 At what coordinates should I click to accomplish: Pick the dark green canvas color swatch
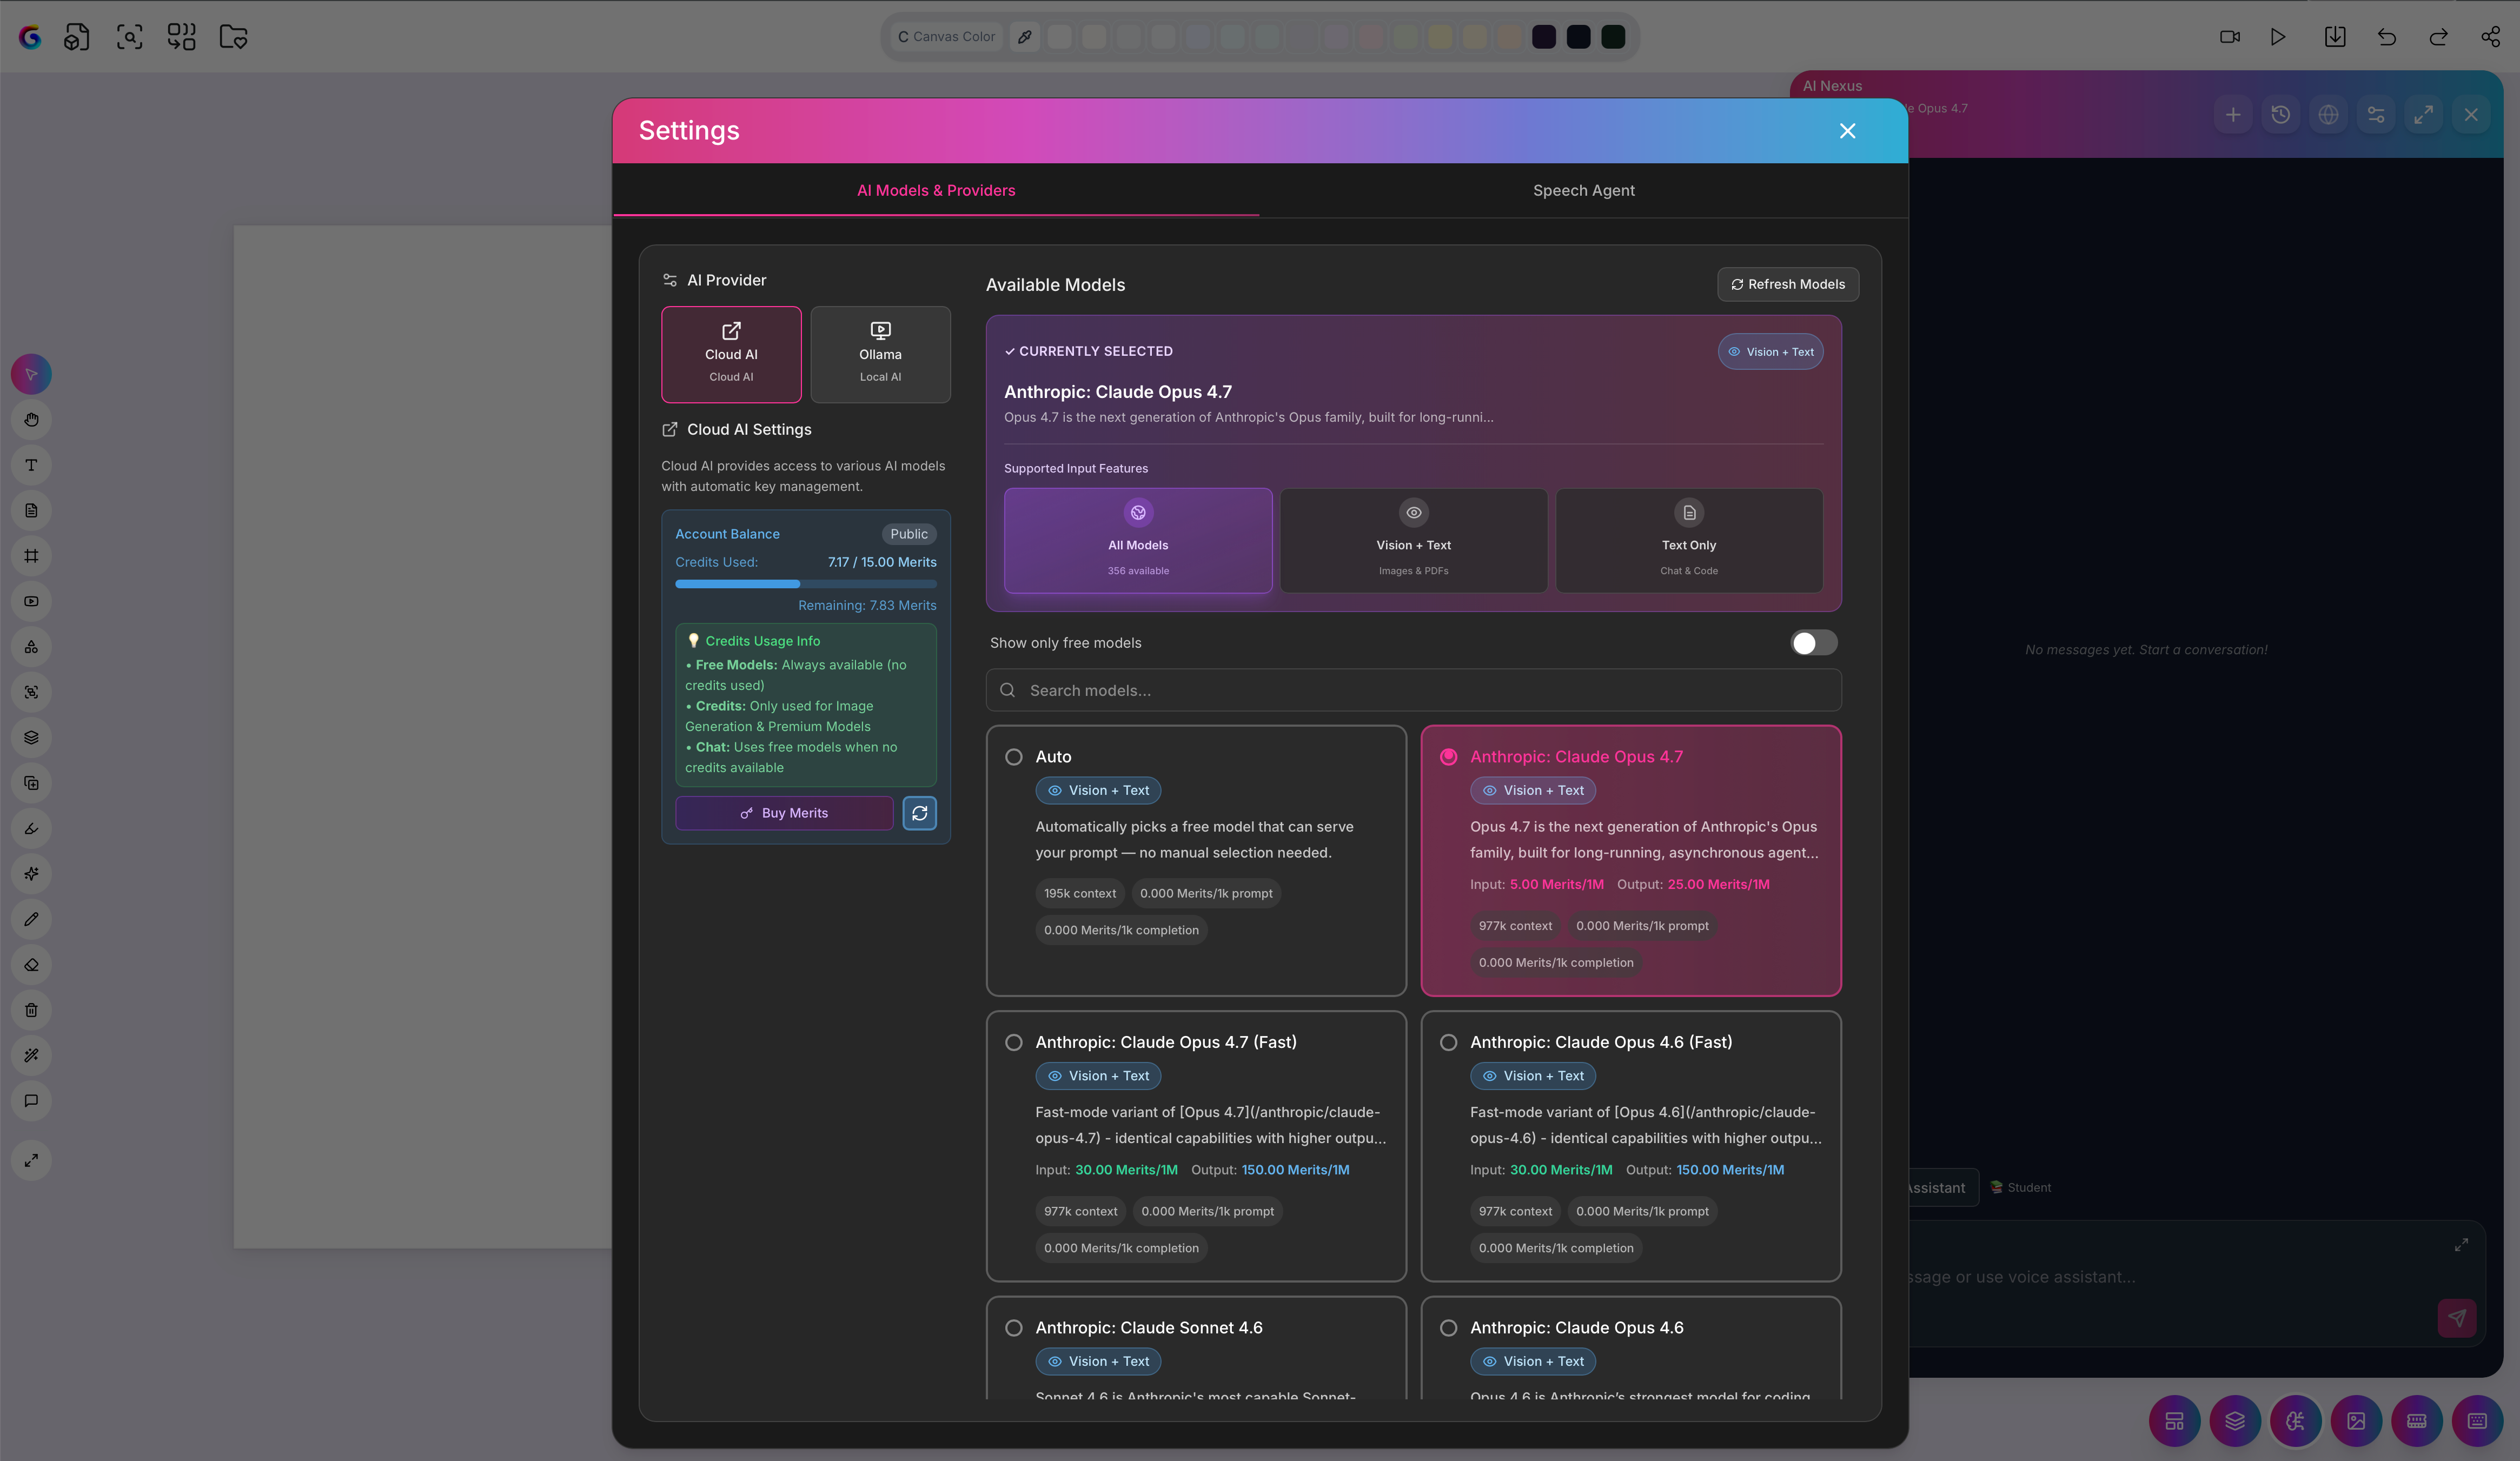coord(1613,37)
